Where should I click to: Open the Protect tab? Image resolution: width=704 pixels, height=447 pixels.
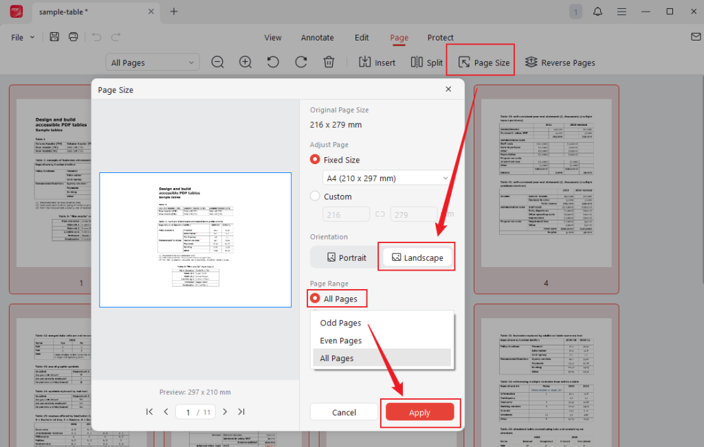tap(440, 38)
